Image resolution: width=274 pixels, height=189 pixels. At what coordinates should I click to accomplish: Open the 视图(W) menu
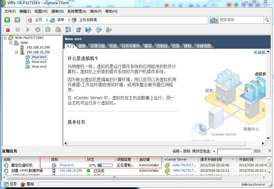41,11
